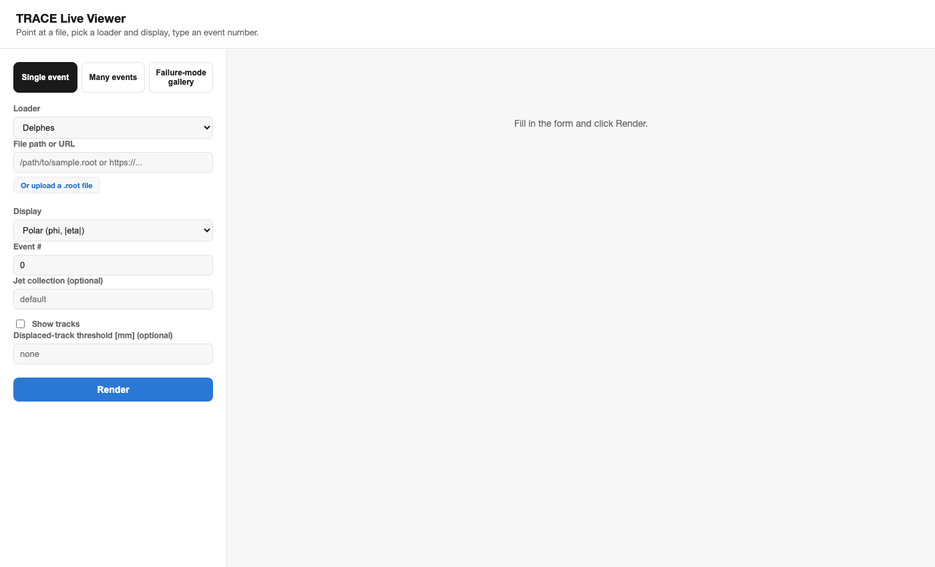Click the 'Fill in the form and click Render.' message

pyautogui.click(x=581, y=123)
